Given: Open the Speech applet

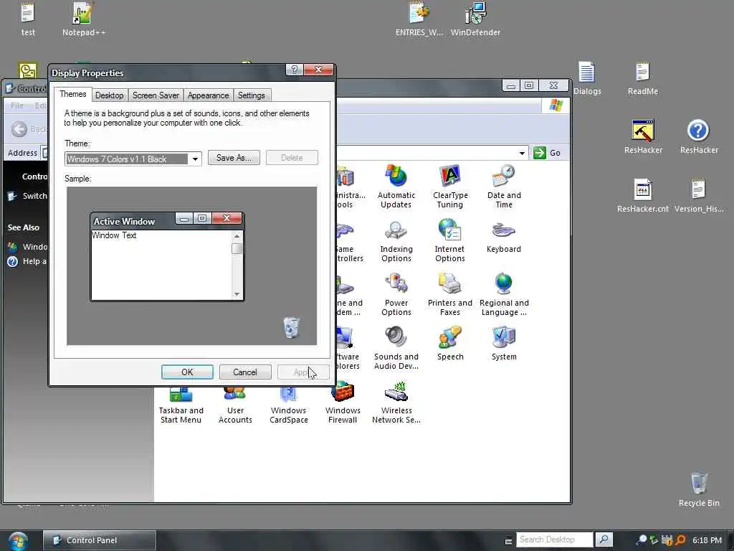Looking at the screenshot, I should (x=450, y=344).
